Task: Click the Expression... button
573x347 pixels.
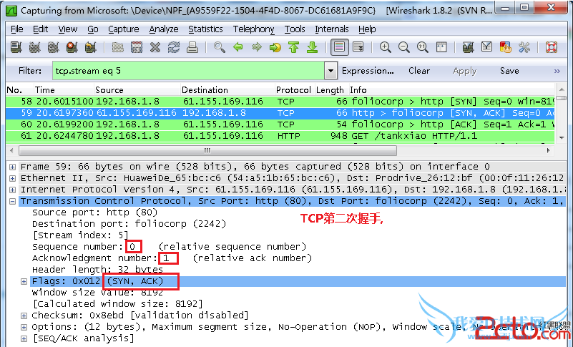Action: pos(368,71)
